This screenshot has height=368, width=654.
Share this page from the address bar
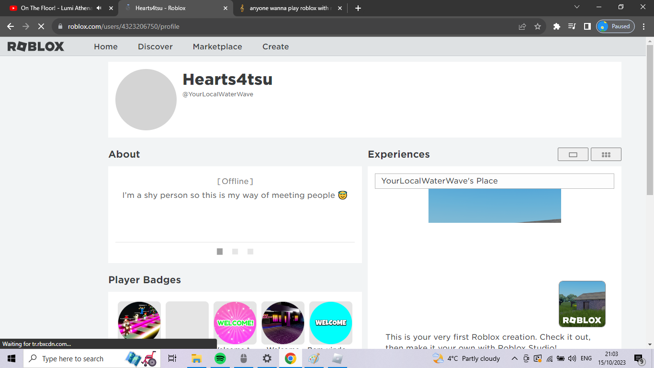522,26
